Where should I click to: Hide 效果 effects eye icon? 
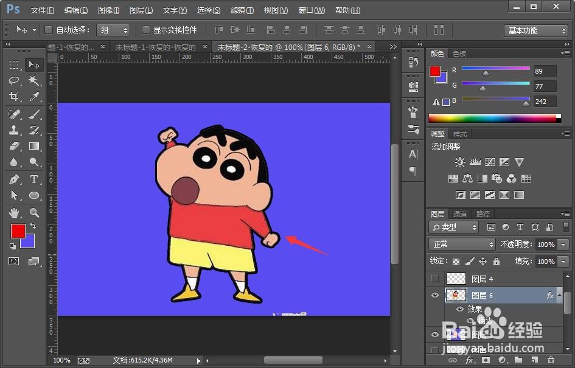click(459, 309)
